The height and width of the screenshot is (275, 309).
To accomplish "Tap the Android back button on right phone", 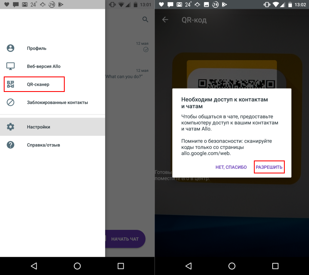I will tap(189, 266).
